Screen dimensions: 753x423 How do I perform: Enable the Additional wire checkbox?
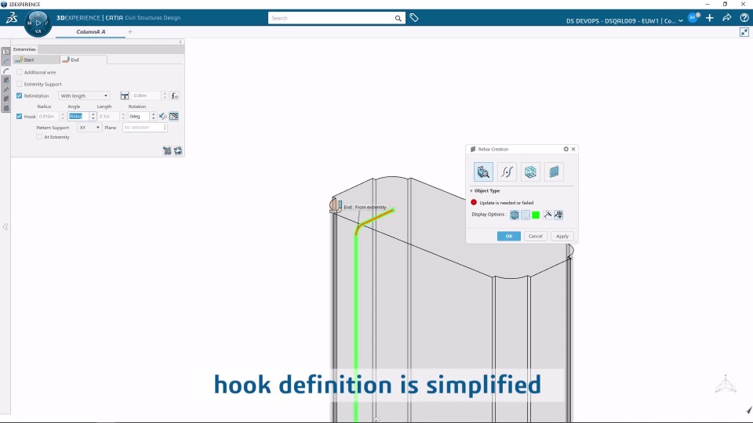(19, 72)
